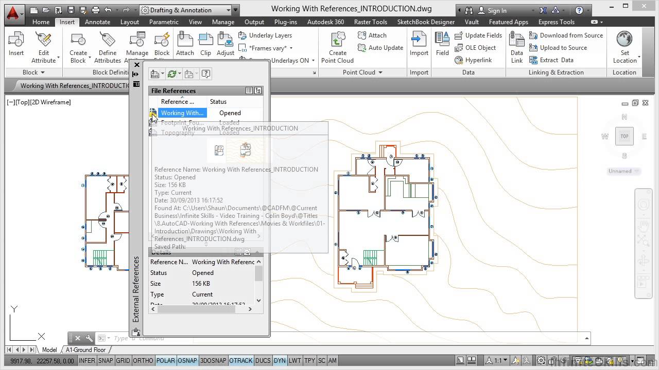The height and width of the screenshot is (370, 659).
Task: Toggle SNAP mode in status bar
Action: pyautogui.click(x=106, y=361)
